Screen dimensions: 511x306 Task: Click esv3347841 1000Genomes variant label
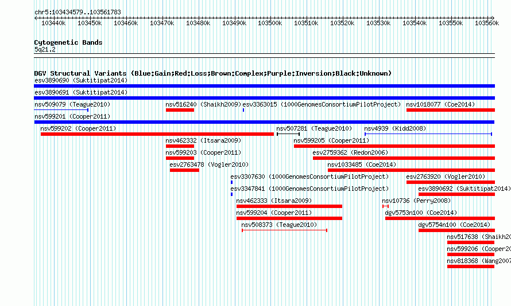coord(309,189)
